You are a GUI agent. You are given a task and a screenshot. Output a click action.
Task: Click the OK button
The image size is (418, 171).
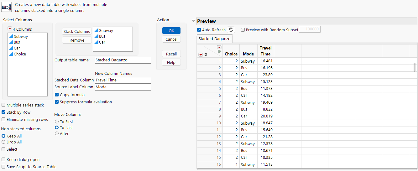[171, 31]
